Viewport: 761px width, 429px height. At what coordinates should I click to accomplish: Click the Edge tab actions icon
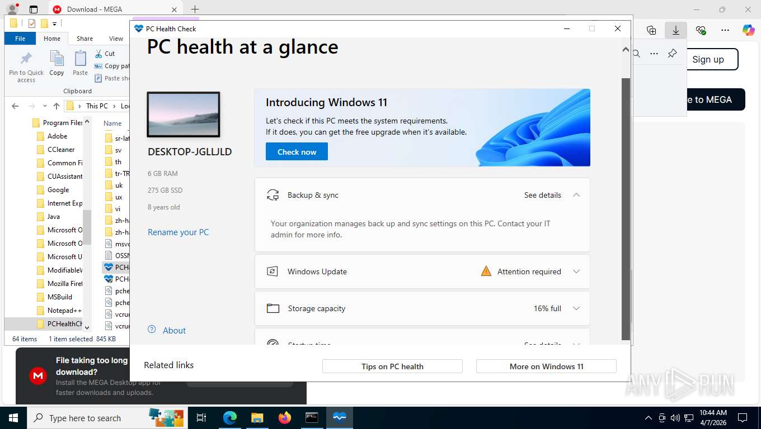tap(34, 9)
